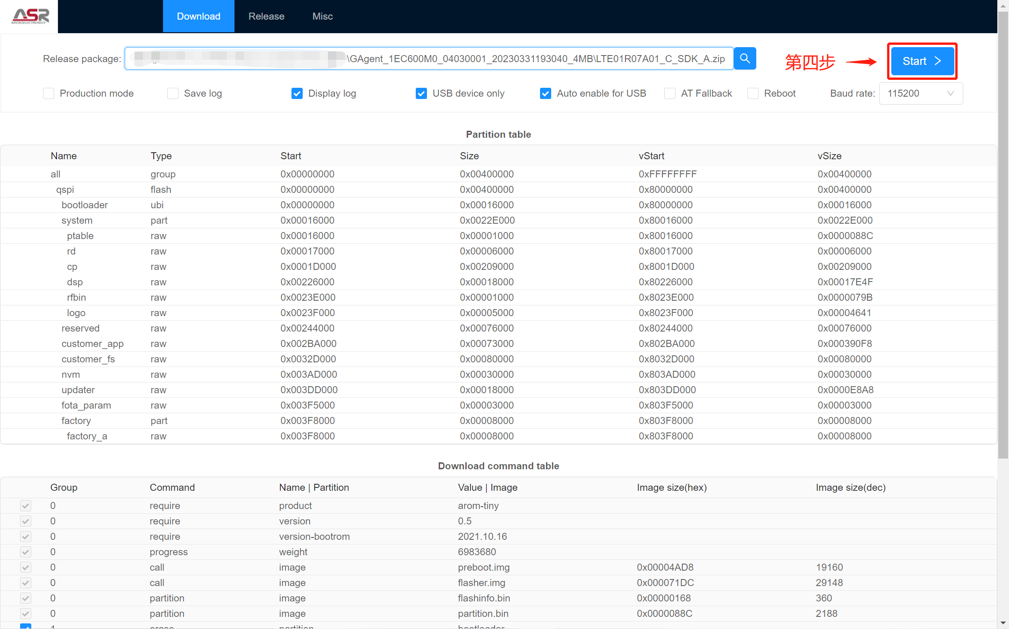This screenshot has height=629, width=1009.
Task: Toggle Auto enable for USB
Action: [546, 93]
